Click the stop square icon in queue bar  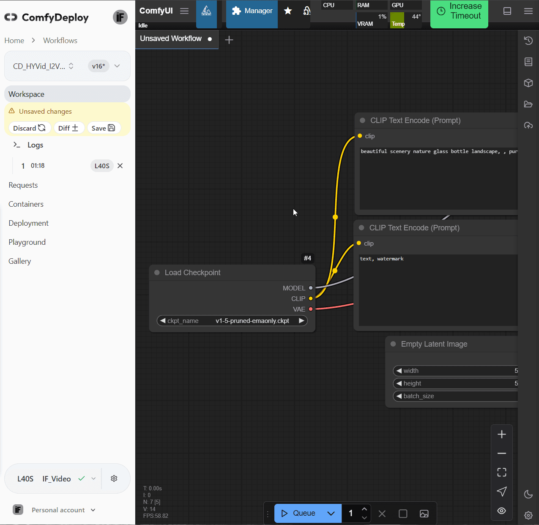point(403,514)
